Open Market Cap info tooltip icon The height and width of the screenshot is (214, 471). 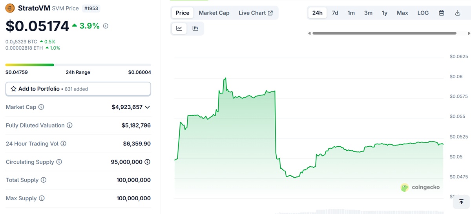41,107
